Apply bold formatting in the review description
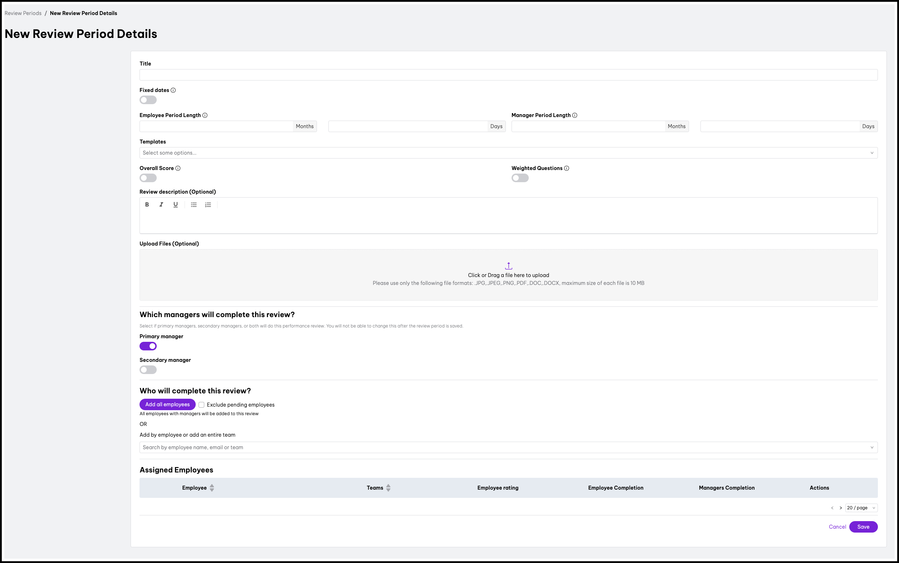The height and width of the screenshot is (563, 899). tap(147, 204)
